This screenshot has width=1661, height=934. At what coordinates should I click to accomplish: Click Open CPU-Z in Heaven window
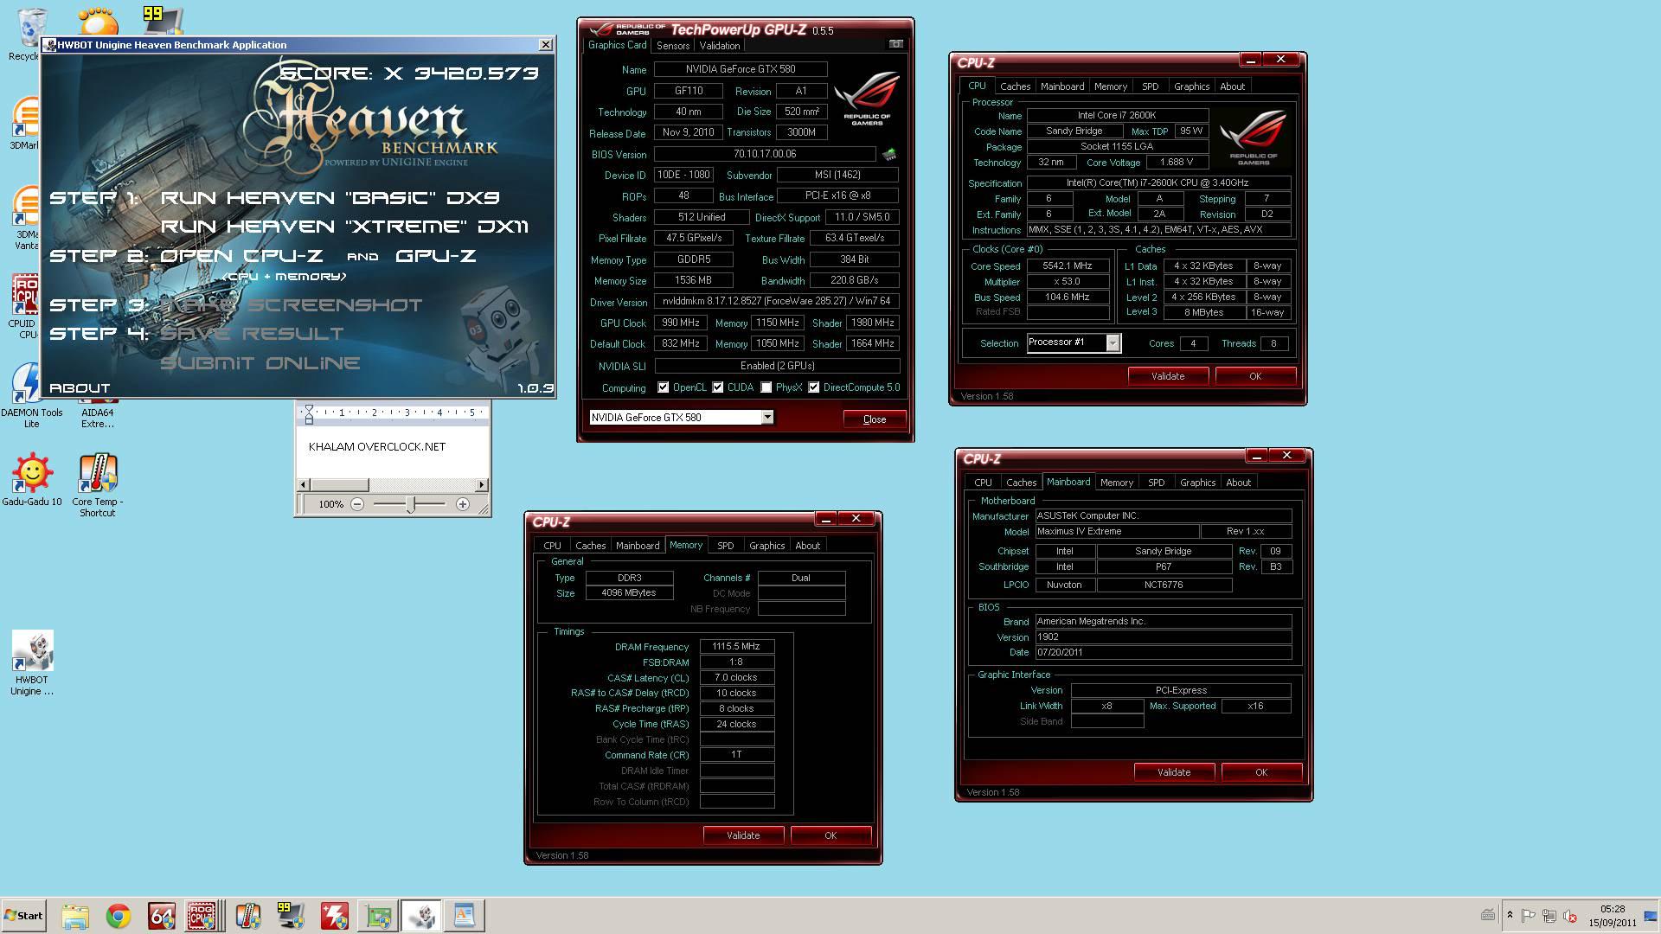[x=241, y=256]
